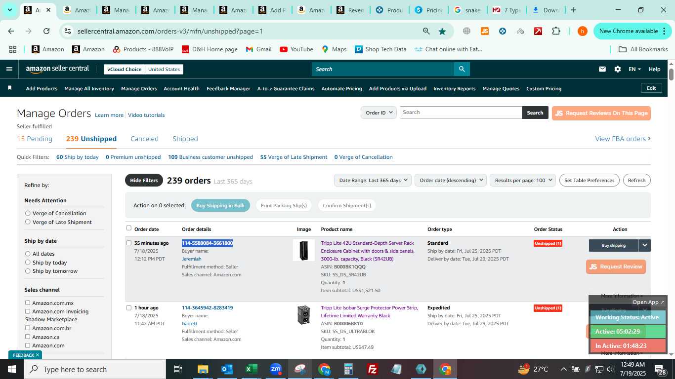Image resolution: width=675 pixels, height=379 pixels.
Task: Click the zoom magnifier icon in address bar
Action: (426, 31)
